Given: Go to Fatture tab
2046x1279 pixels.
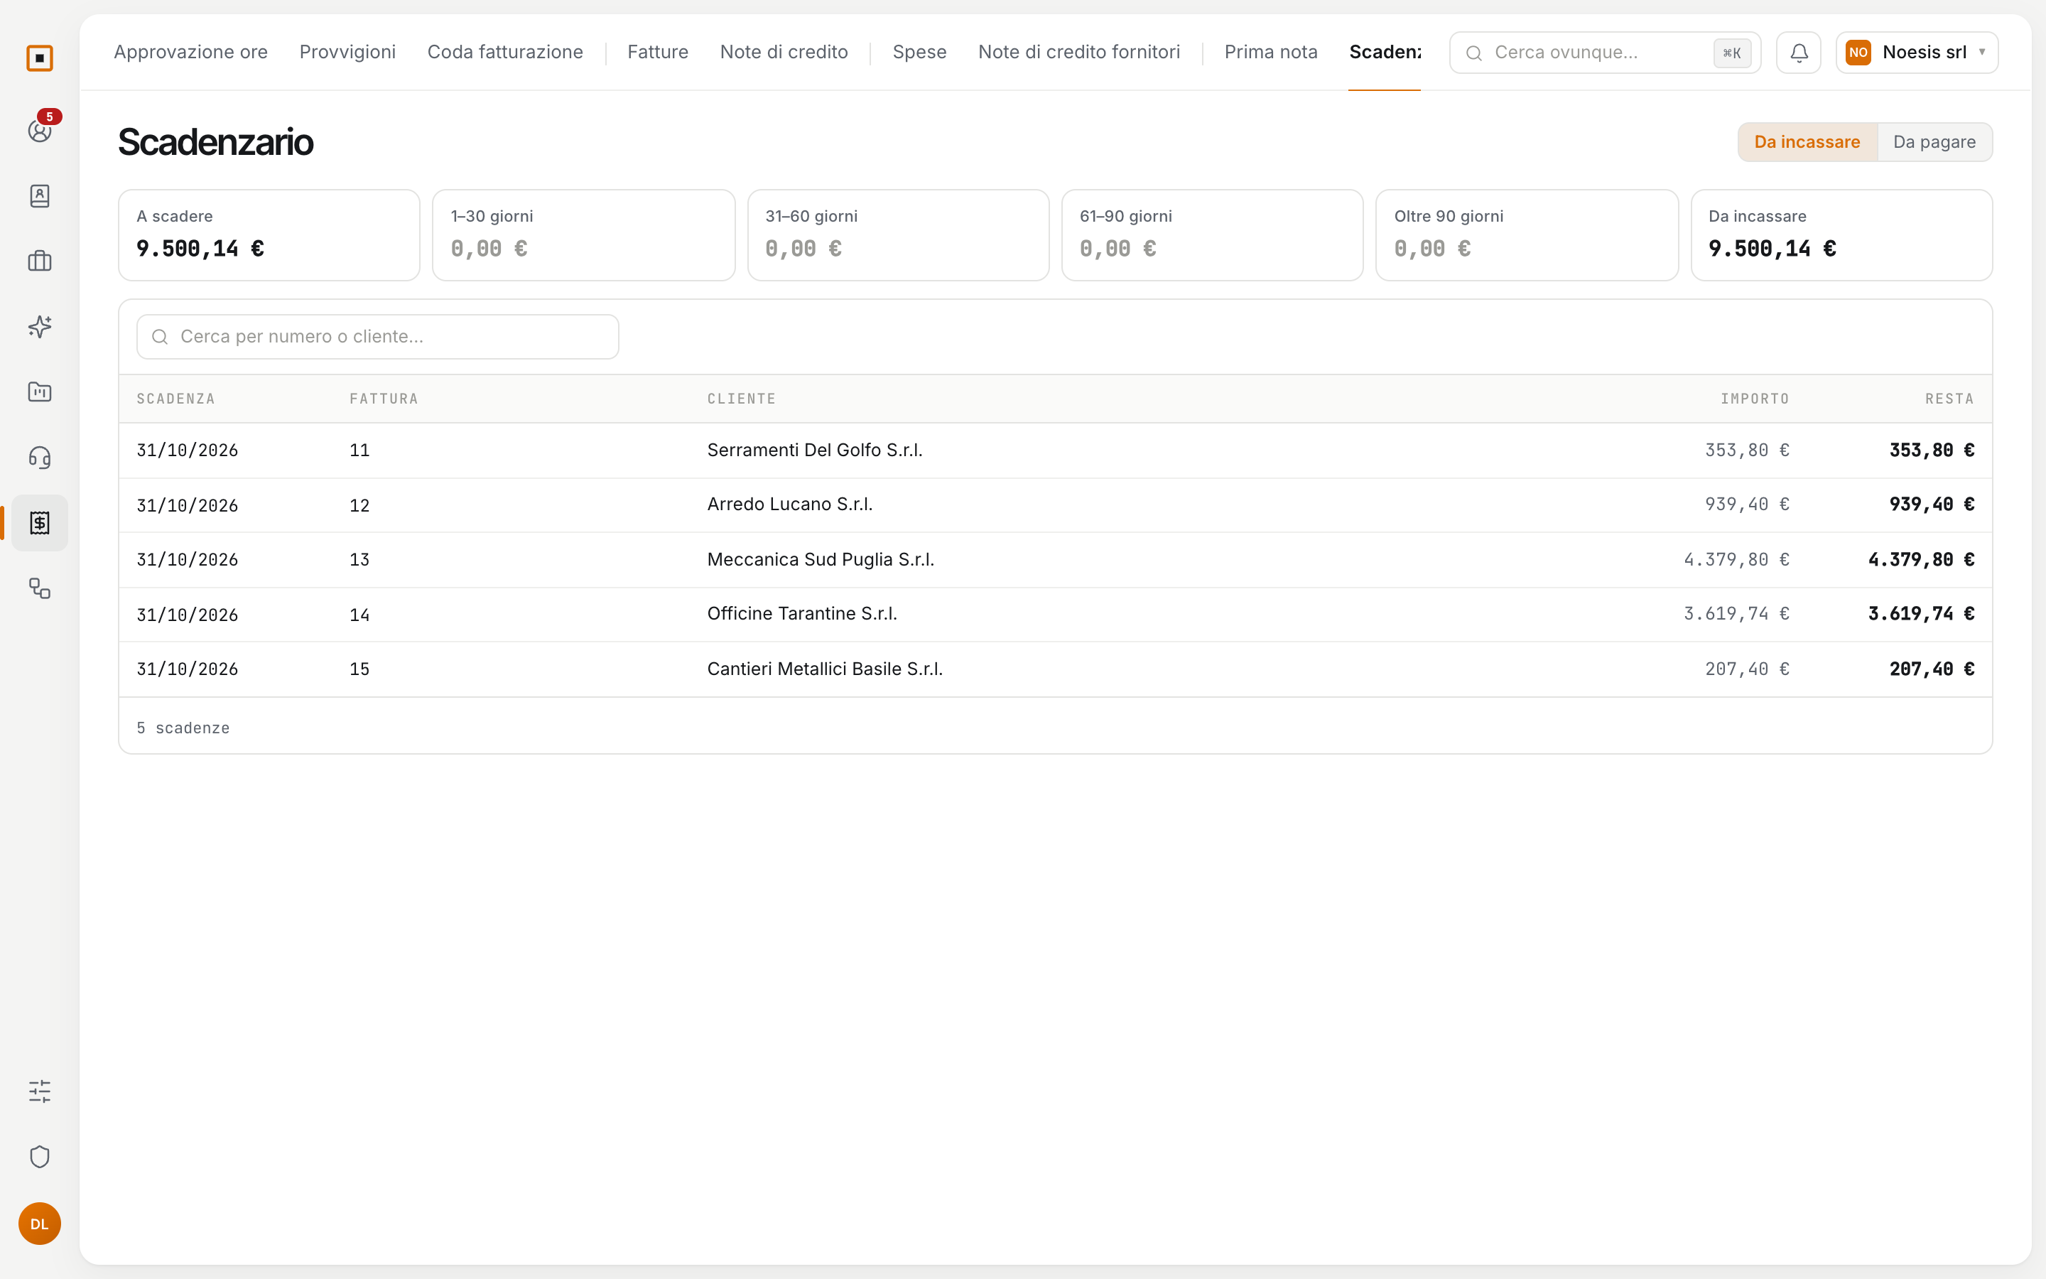Looking at the screenshot, I should [657, 53].
